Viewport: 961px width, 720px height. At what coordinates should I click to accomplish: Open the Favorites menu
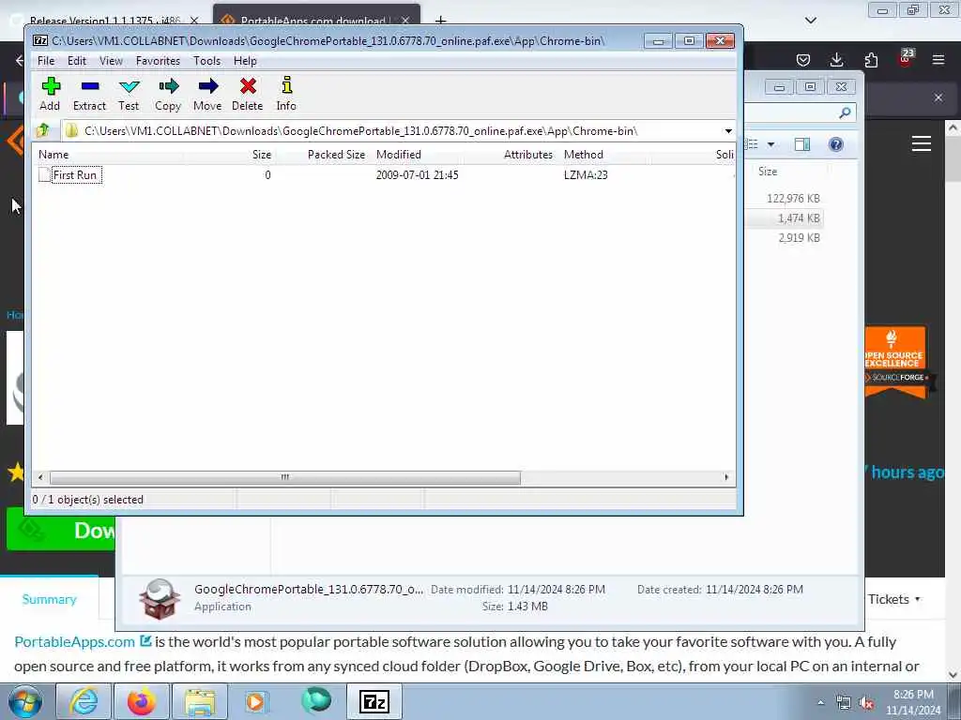tap(158, 61)
